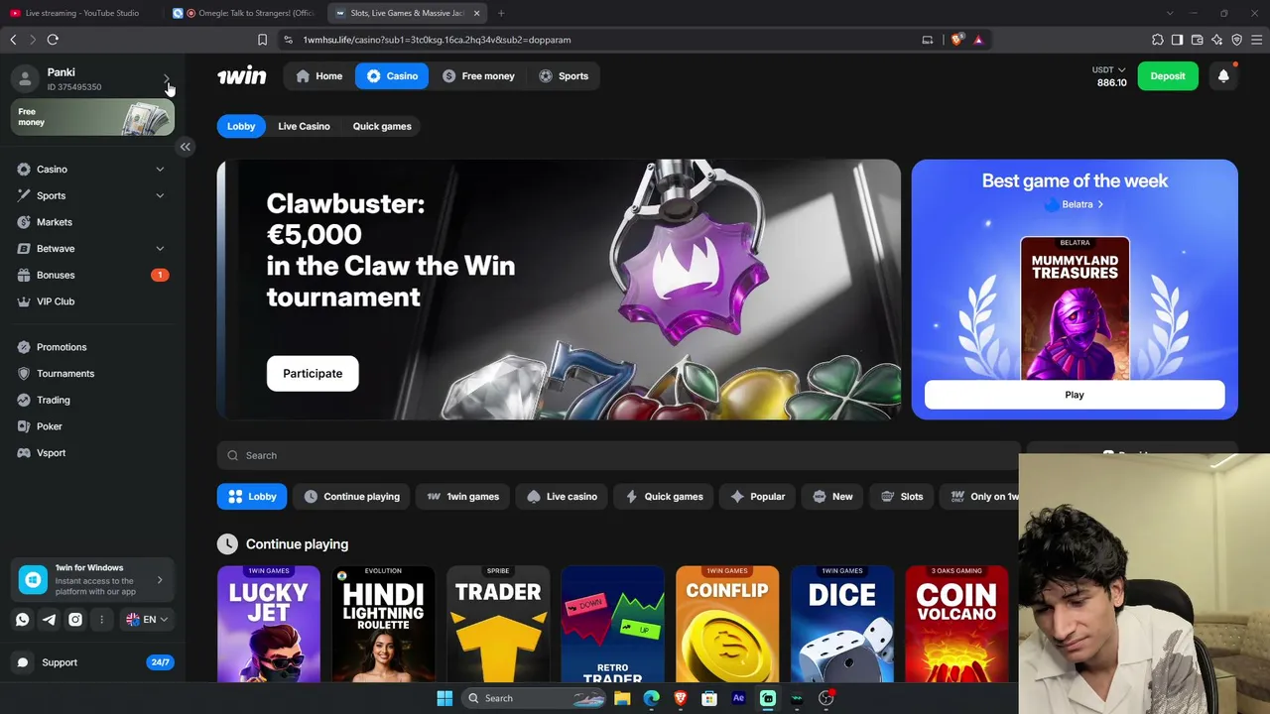
Task: Open the Free money navigation item
Action: [x=478, y=76]
